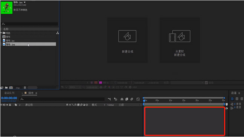Open the 绿布.jpg footage dropdown arrow

point(24,2)
